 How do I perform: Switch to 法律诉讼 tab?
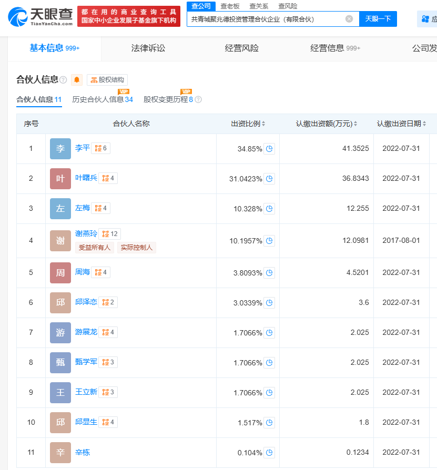[x=148, y=48]
